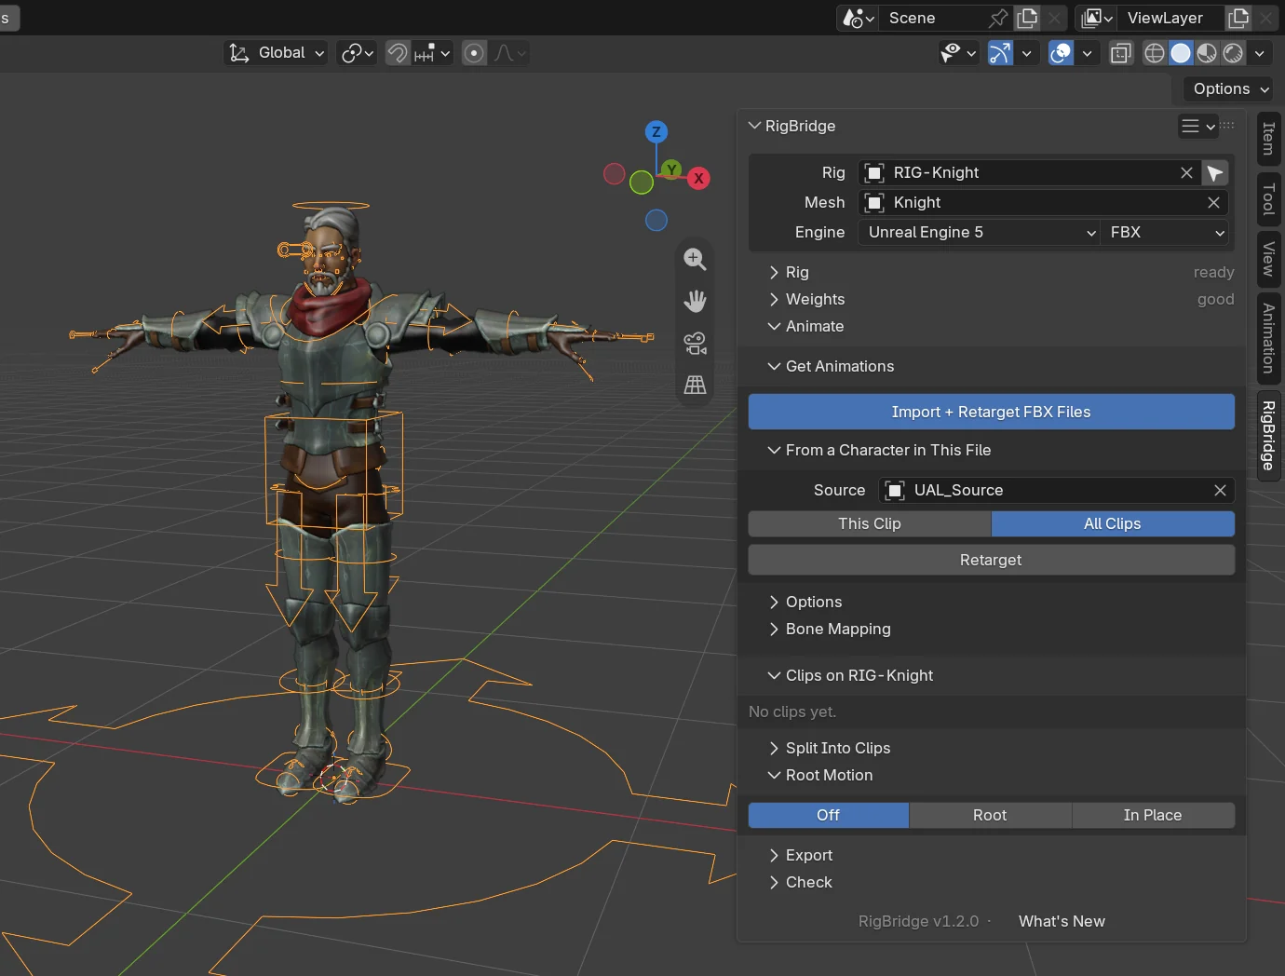
Task: Open the RigBridge panel hamburger menu
Action: click(1197, 126)
